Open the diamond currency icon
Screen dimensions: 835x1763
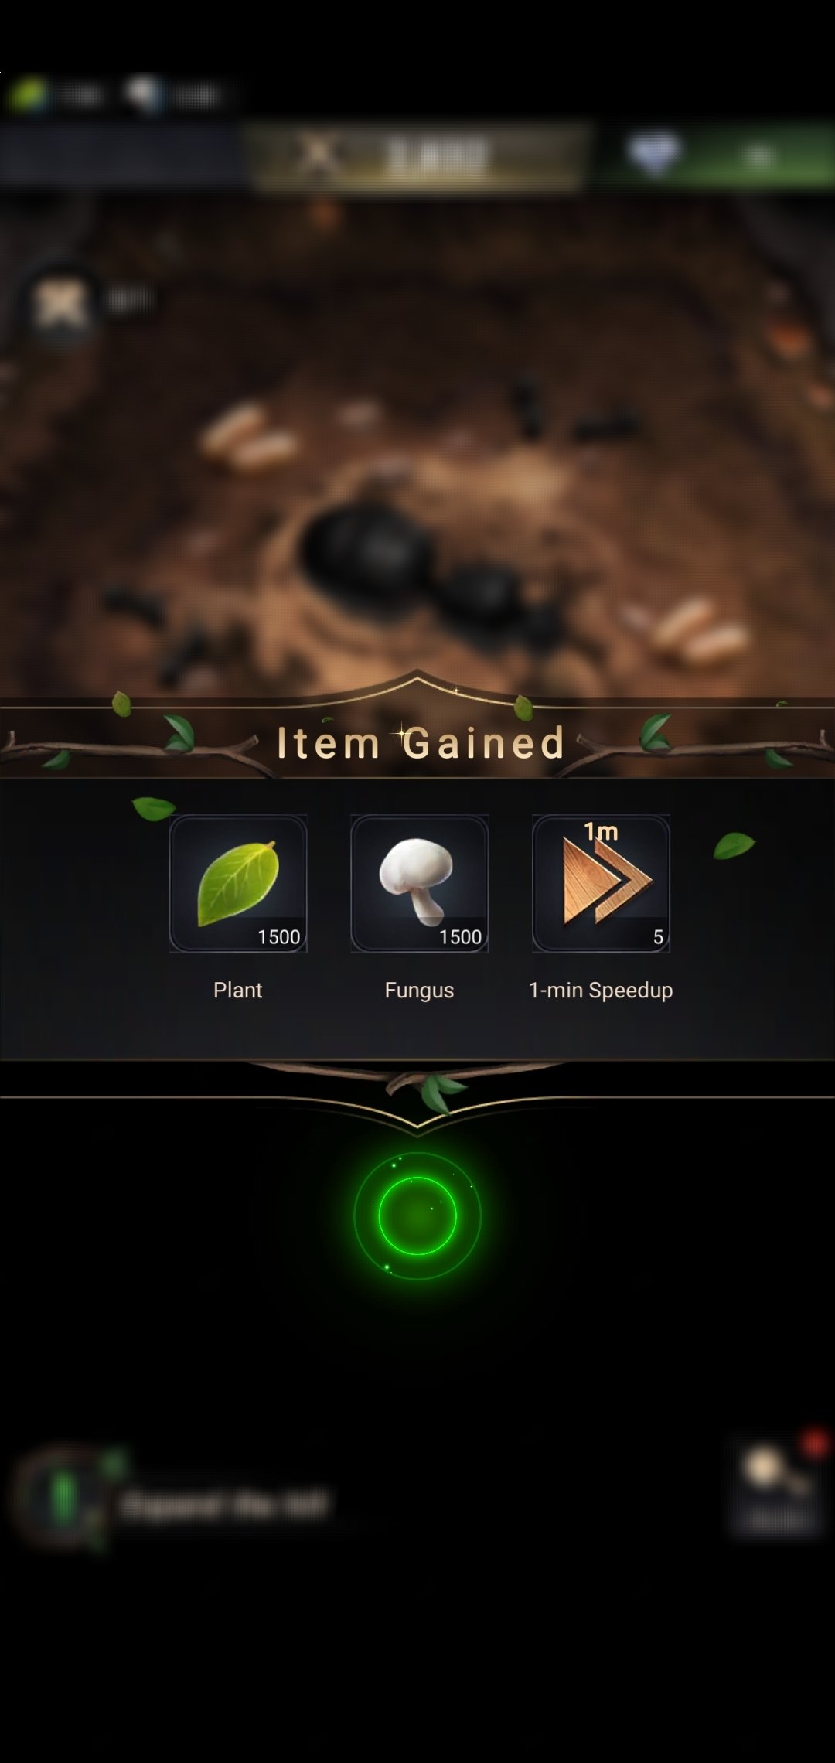click(653, 155)
